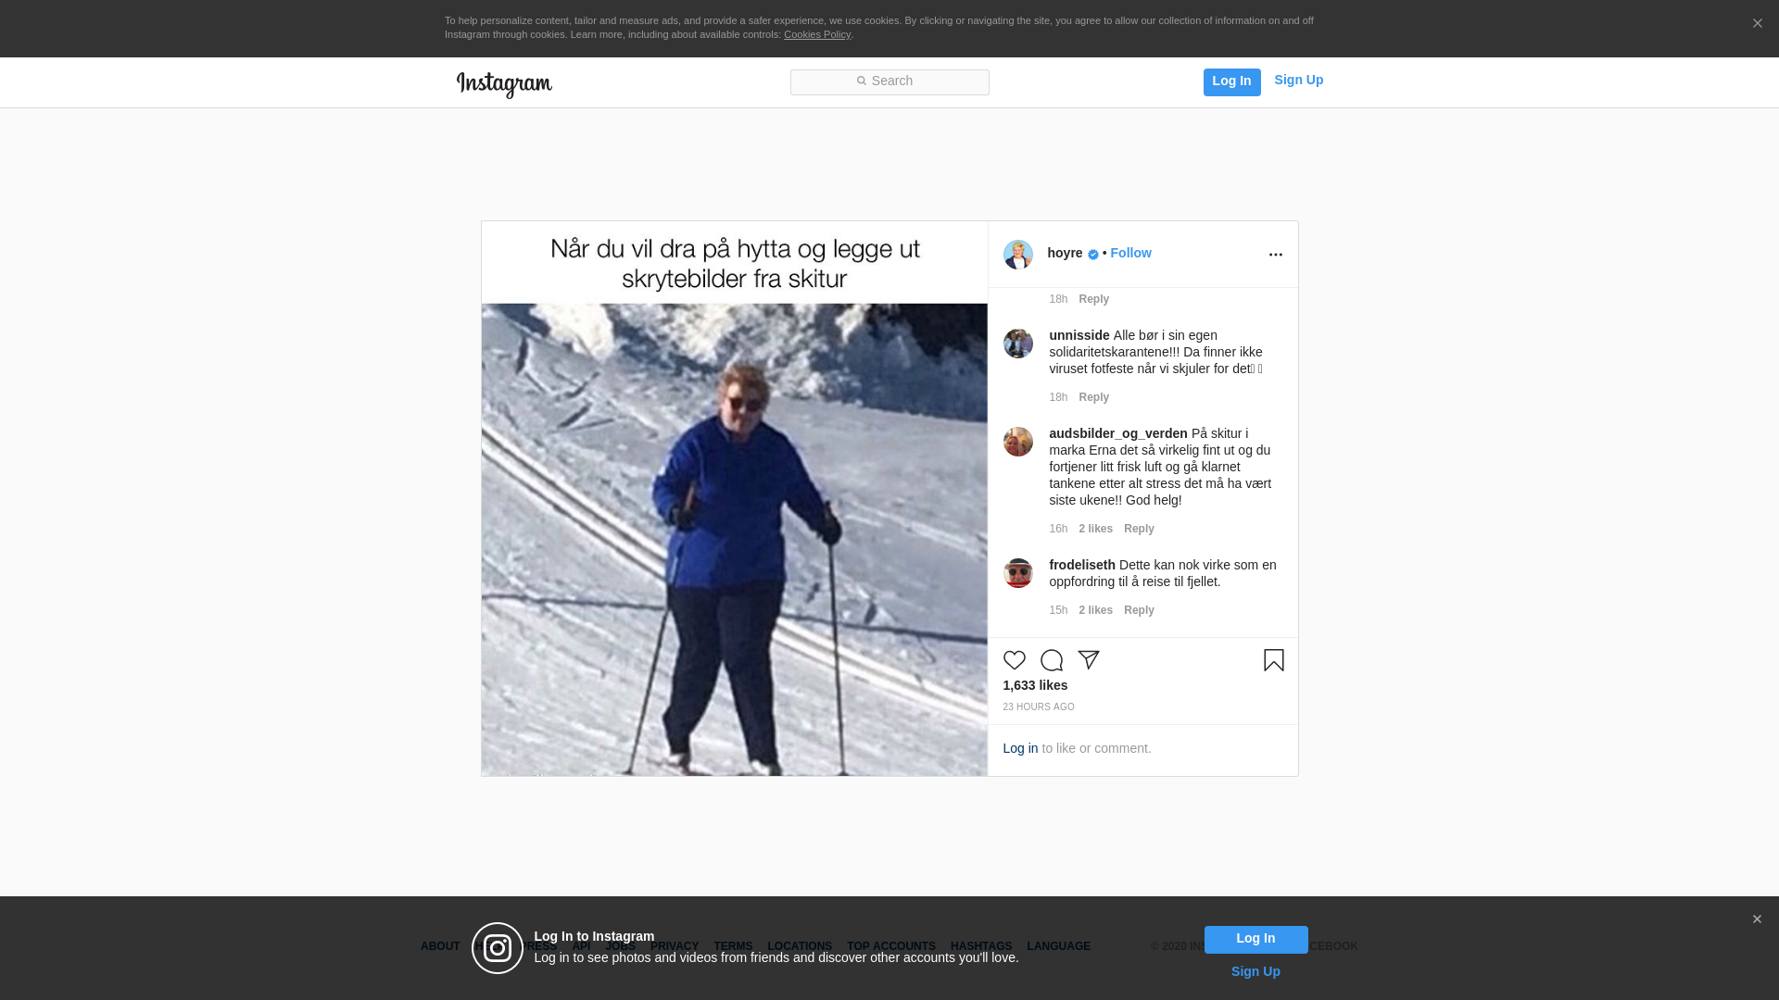Open the TOP ACCOUNTS footer link
Screen dimensions: 1779x1000
point(890,947)
